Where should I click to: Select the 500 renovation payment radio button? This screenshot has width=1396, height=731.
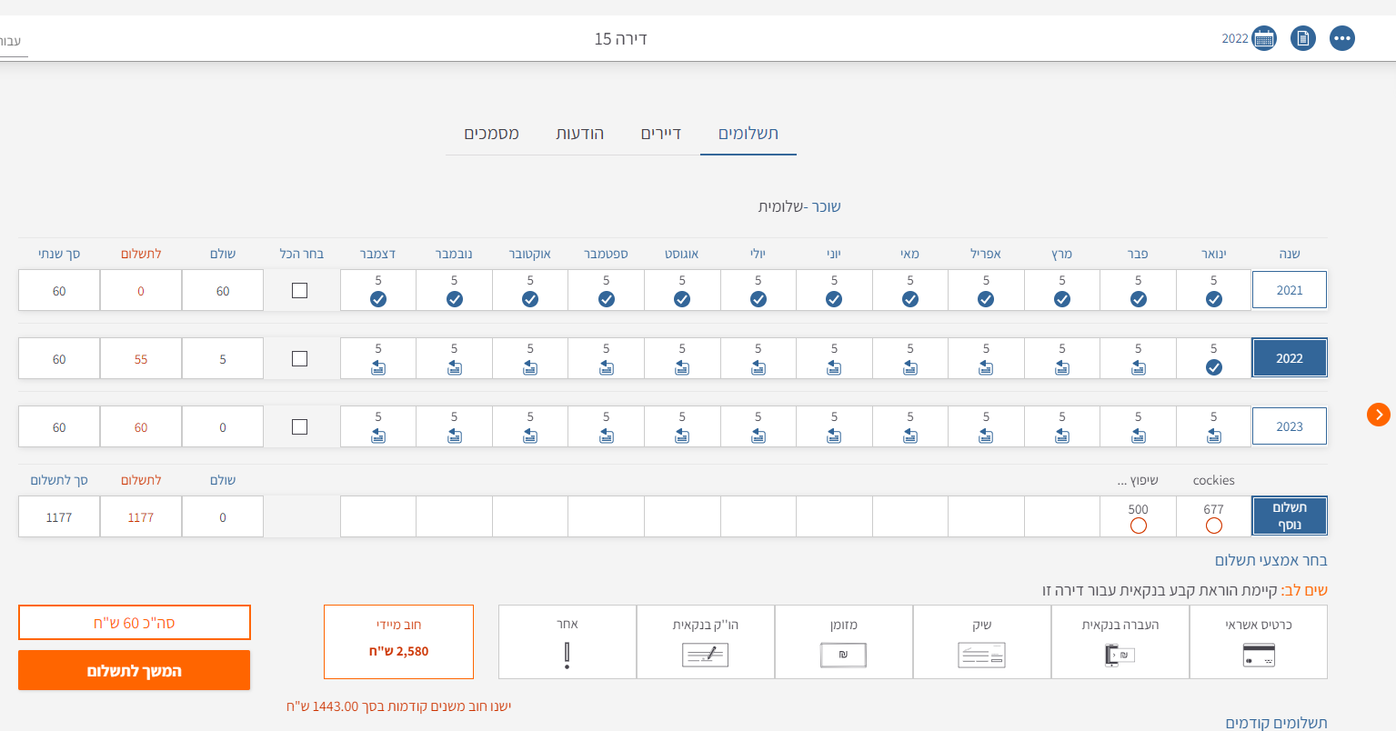click(x=1138, y=526)
